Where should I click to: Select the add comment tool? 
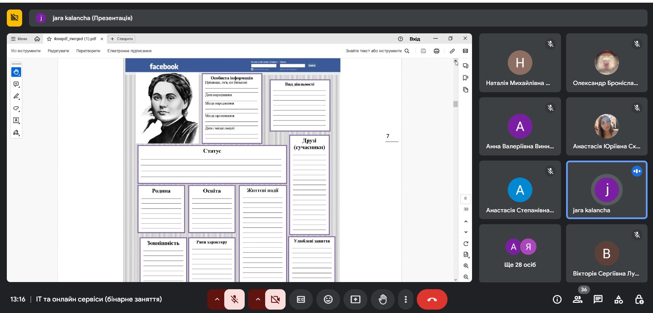pyautogui.click(x=16, y=84)
